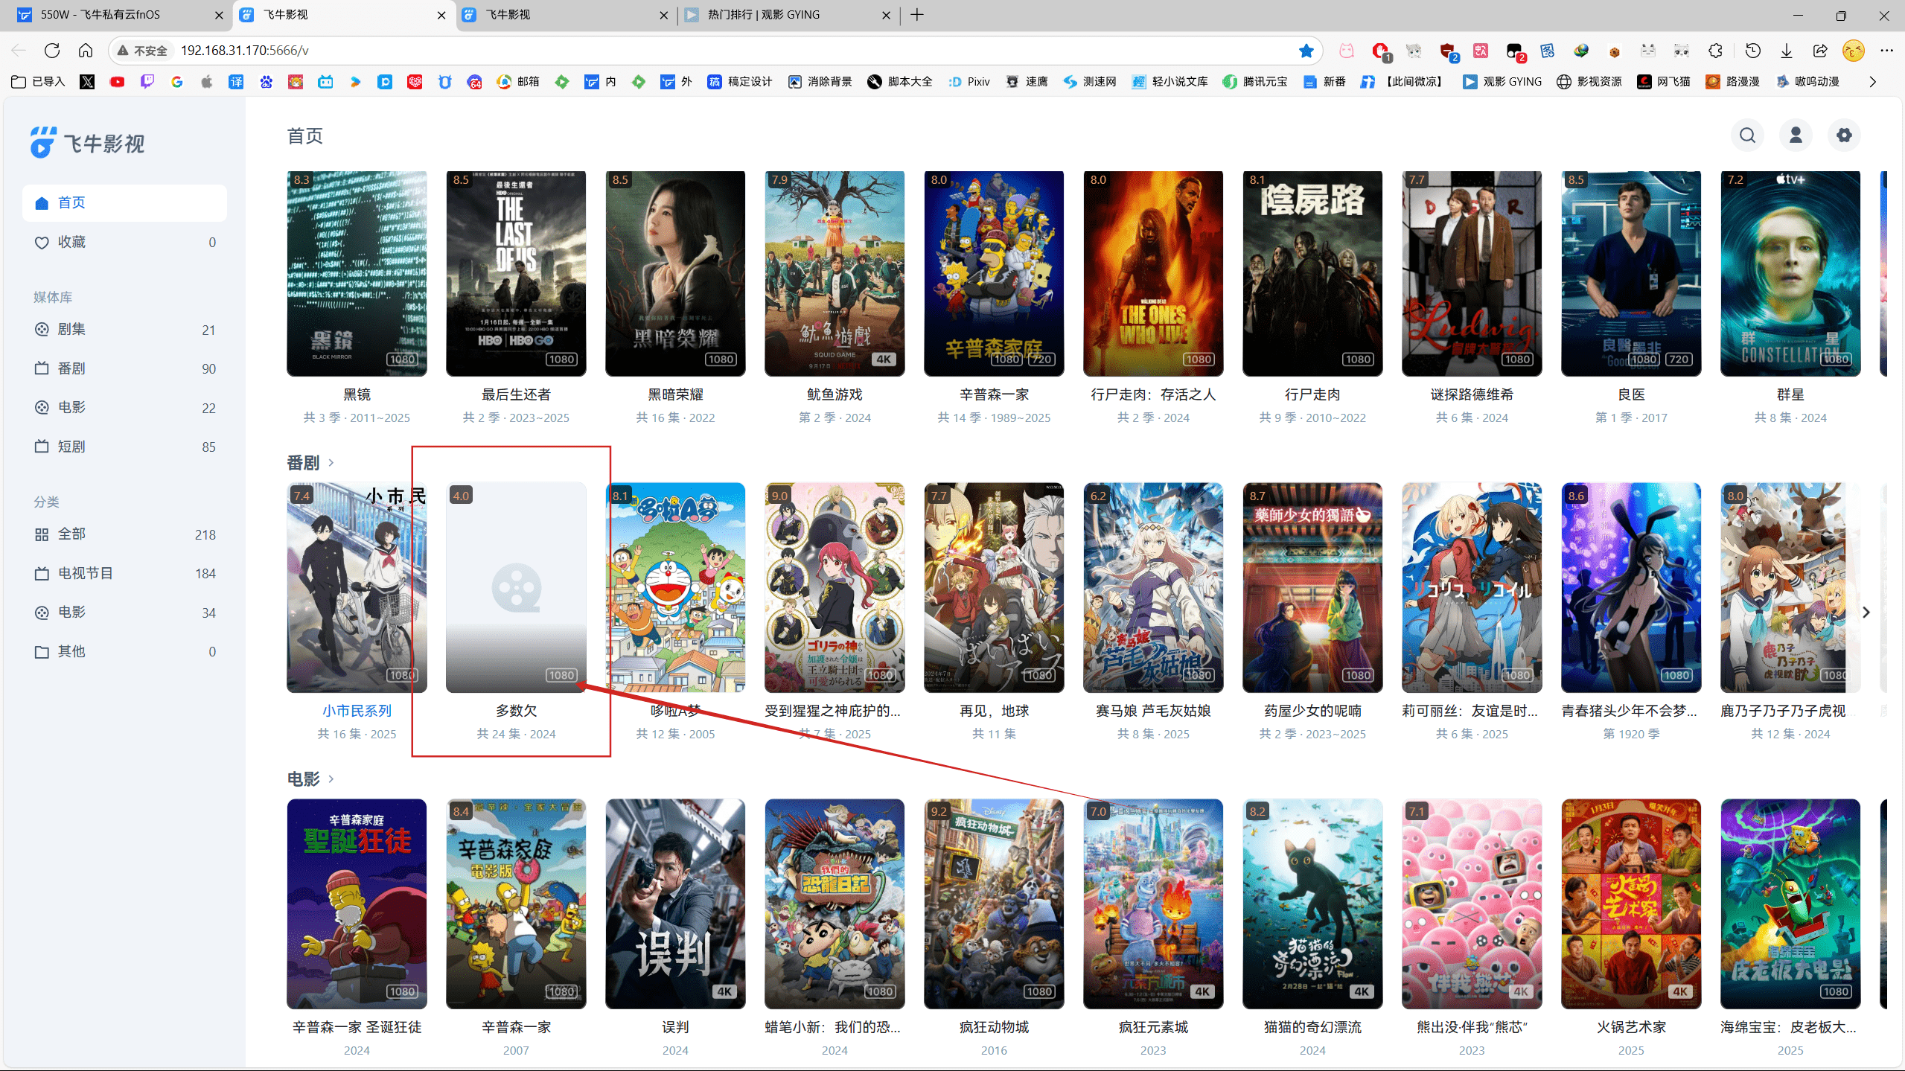Open the 影视资源 bookmark
Viewport: 1905px width, 1071px height.
click(x=1589, y=82)
